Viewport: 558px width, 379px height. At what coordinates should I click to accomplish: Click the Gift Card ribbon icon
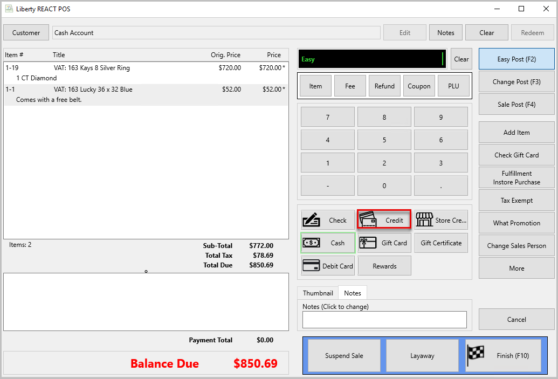[x=368, y=243]
